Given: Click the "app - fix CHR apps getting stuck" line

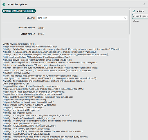Looking at the screenshot, I should [x=34, y=92].
